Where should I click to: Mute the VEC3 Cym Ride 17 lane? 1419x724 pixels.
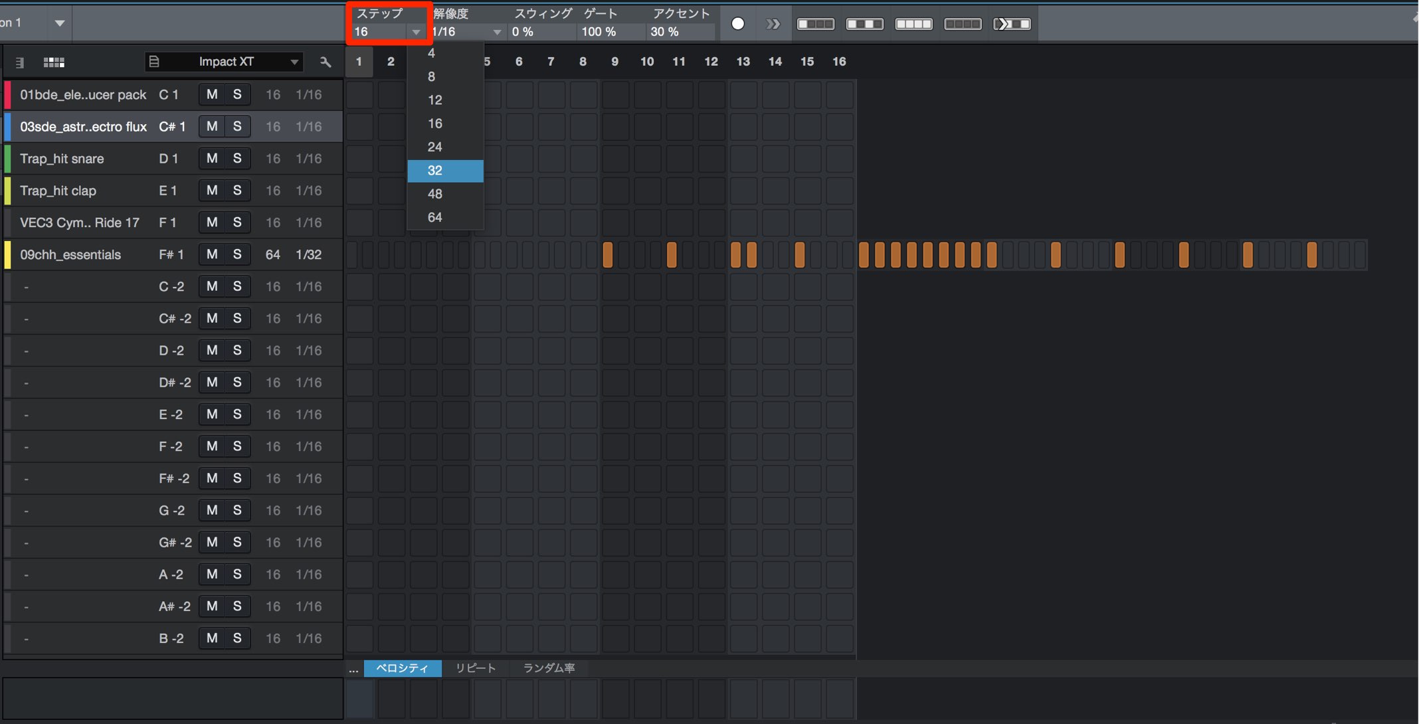point(212,223)
